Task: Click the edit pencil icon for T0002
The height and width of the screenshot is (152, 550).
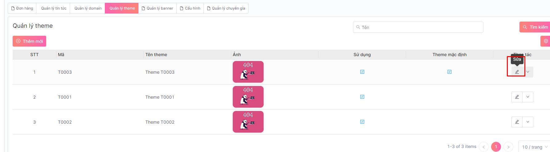Action: point(517,122)
